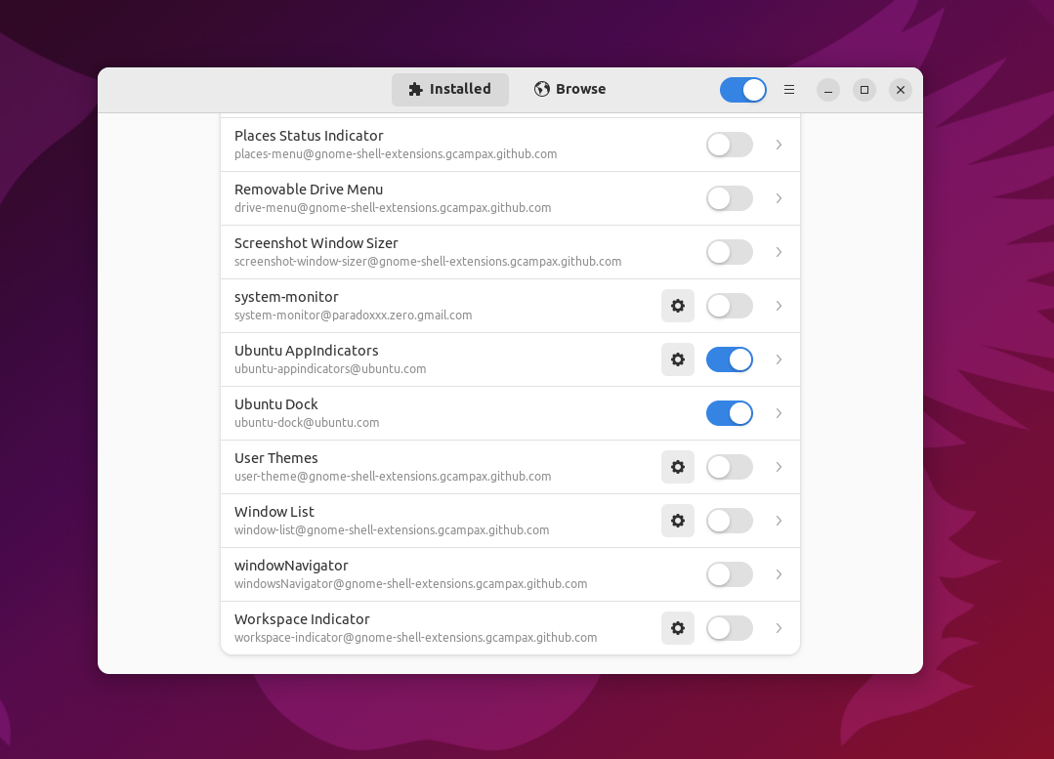1054x759 pixels.
Task: Switch to the Browse tab
Action: coord(569,89)
